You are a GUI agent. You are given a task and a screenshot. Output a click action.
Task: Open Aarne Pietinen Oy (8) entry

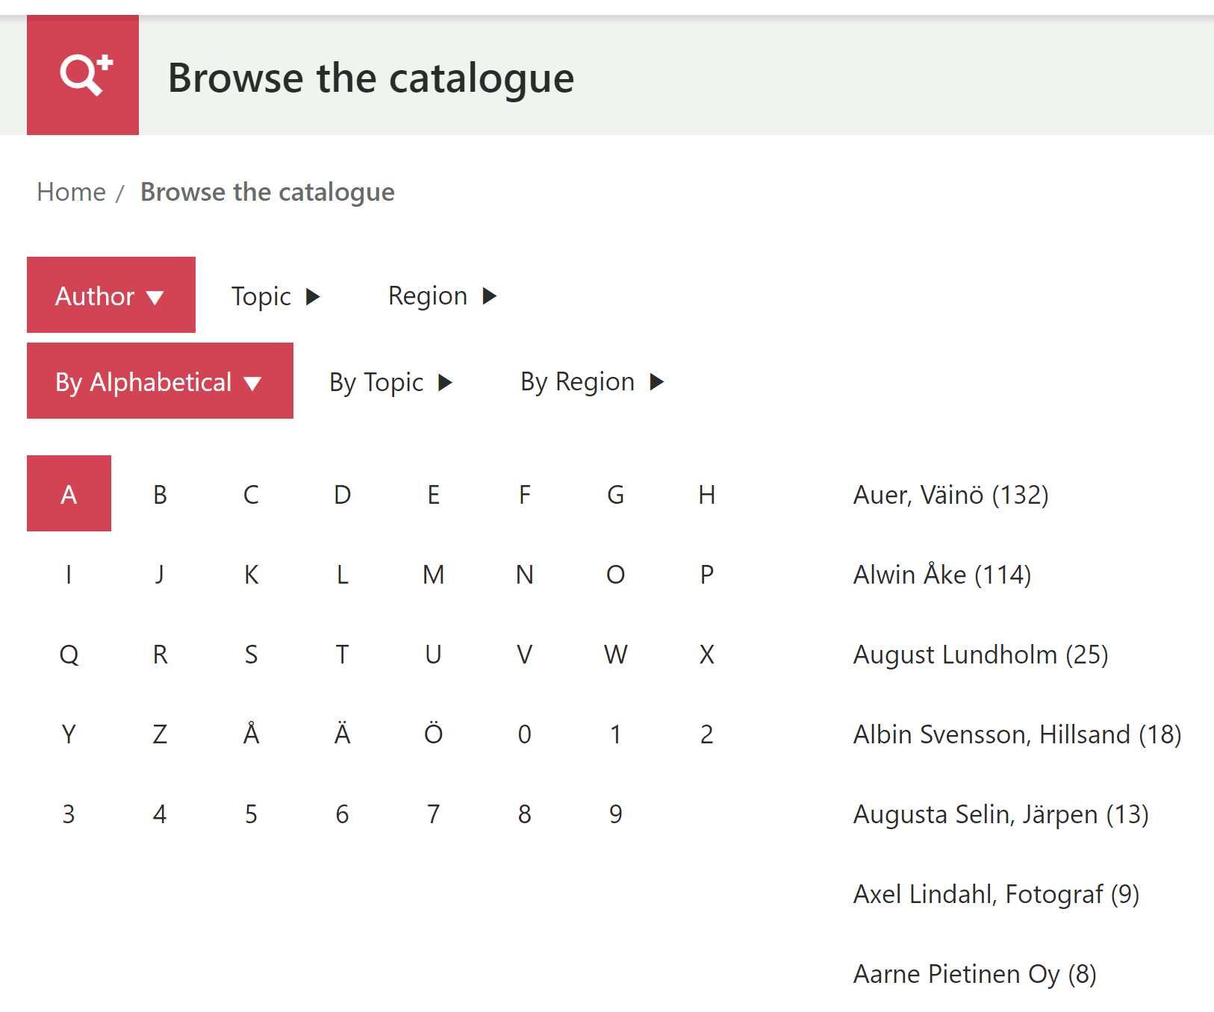[974, 974]
